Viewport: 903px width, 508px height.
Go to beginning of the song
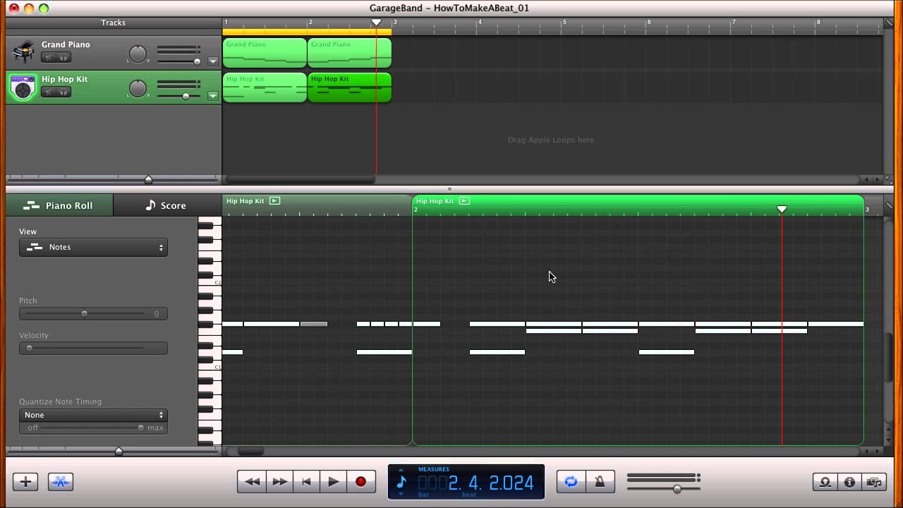[306, 482]
